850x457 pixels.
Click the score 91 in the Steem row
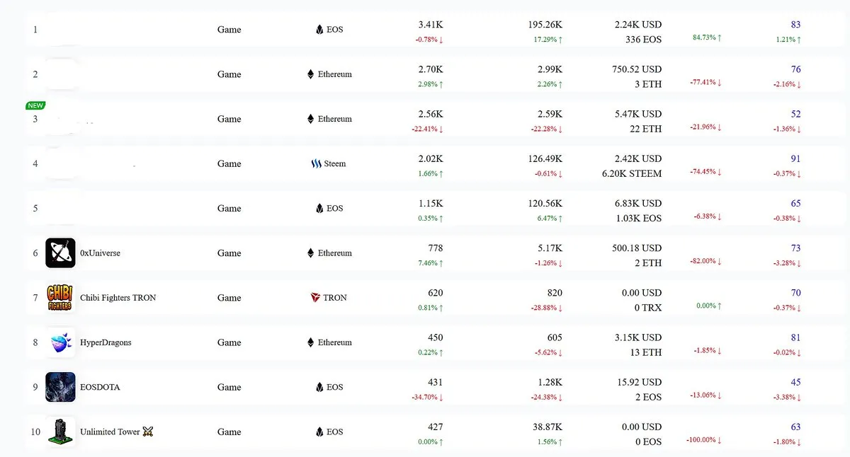(x=795, y=159)
